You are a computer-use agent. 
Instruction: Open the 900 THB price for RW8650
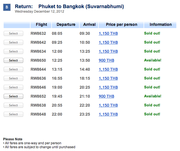(107, 60)
